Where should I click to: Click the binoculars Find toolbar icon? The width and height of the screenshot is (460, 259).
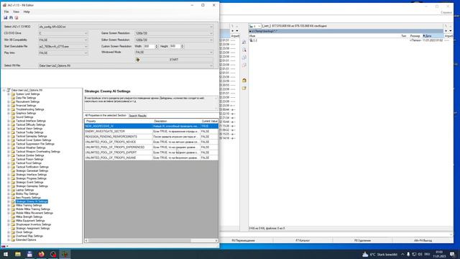point(11,17)
